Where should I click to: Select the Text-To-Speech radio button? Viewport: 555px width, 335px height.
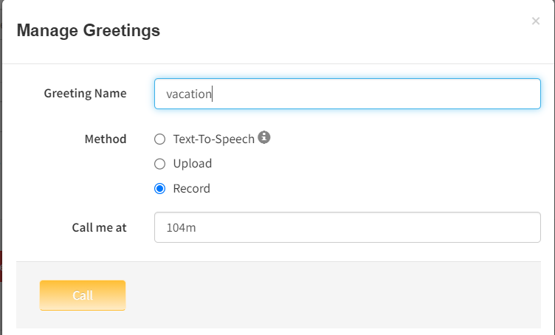159,139
